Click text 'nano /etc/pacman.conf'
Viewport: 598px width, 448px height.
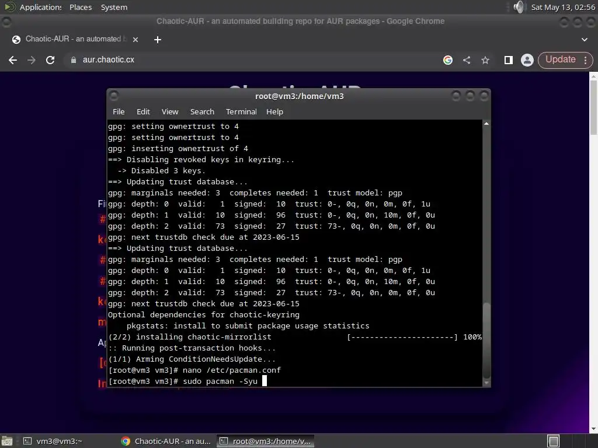(231, 370)
